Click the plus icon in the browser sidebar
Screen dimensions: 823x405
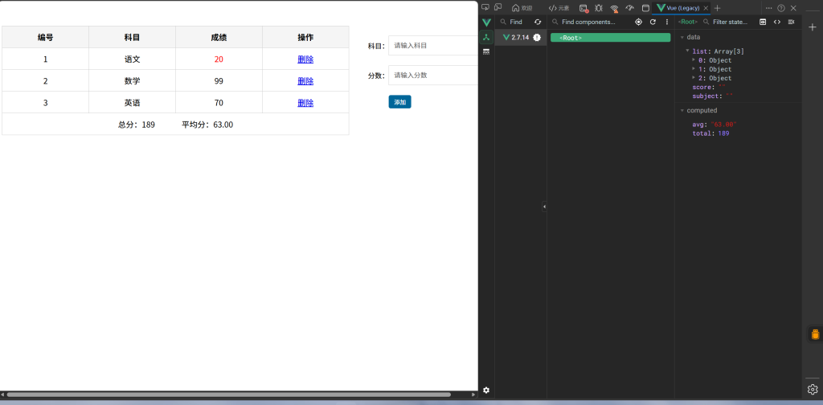pyautogui.click(x=813, y=27)
